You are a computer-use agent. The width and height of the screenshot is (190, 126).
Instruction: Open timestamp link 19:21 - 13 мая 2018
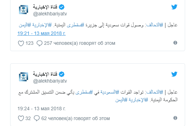[41, 33]
